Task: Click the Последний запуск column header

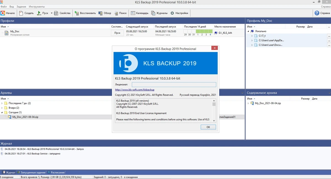Action: point(166,26)
